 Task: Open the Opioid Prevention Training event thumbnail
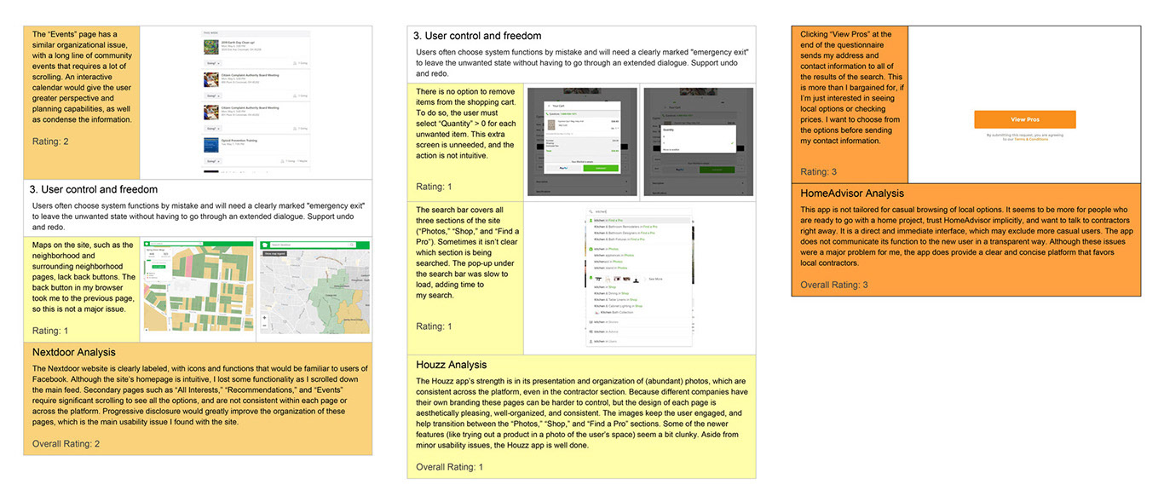[211, 145]
